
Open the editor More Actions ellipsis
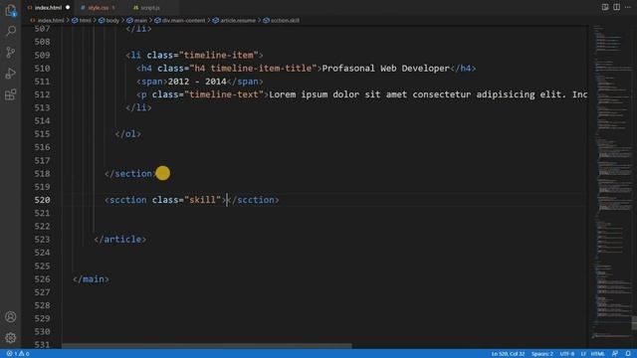click(x=628, y=7)
